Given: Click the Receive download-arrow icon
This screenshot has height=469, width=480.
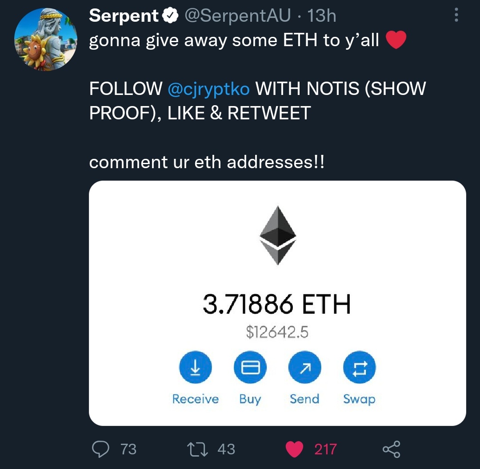Looking at the screenshot, I should [x=196, y=367].
